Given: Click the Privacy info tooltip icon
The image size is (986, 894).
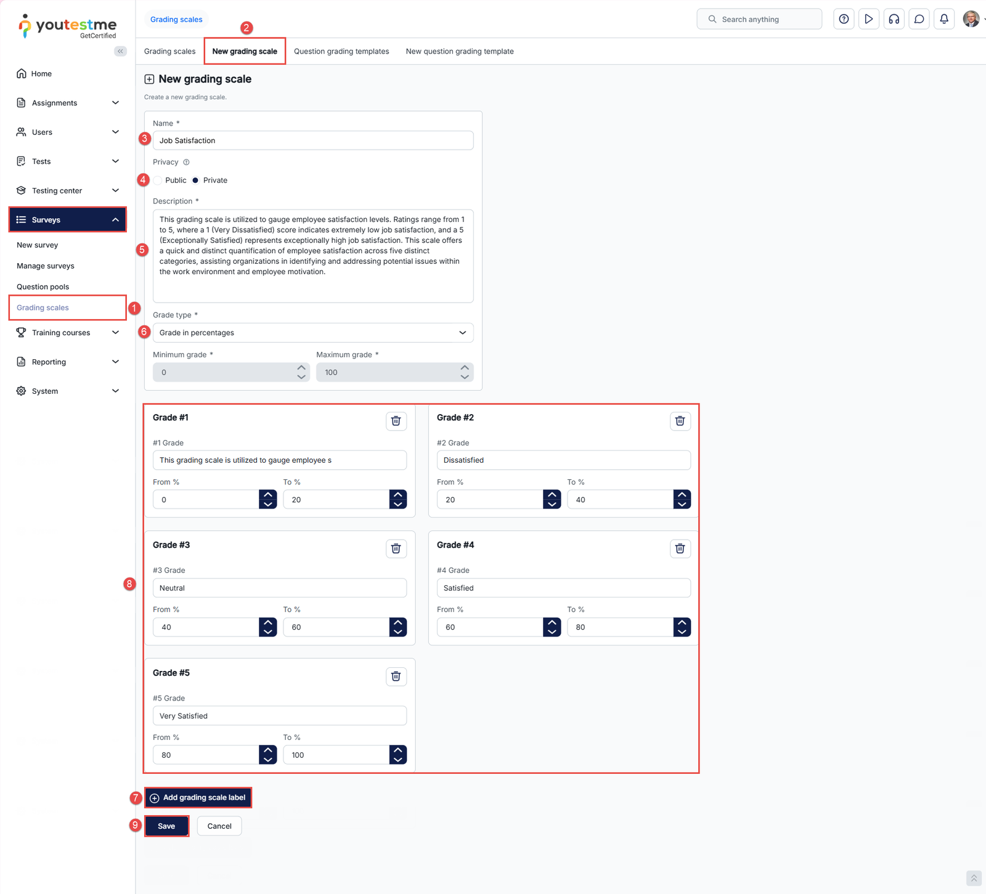Looking at the screenshot, I should [186, 162].
